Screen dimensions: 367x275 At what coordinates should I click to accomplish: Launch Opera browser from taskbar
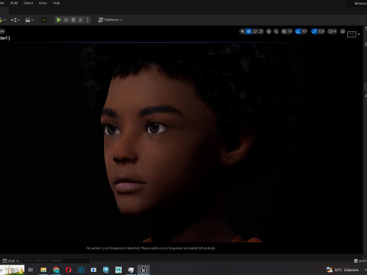68,270
